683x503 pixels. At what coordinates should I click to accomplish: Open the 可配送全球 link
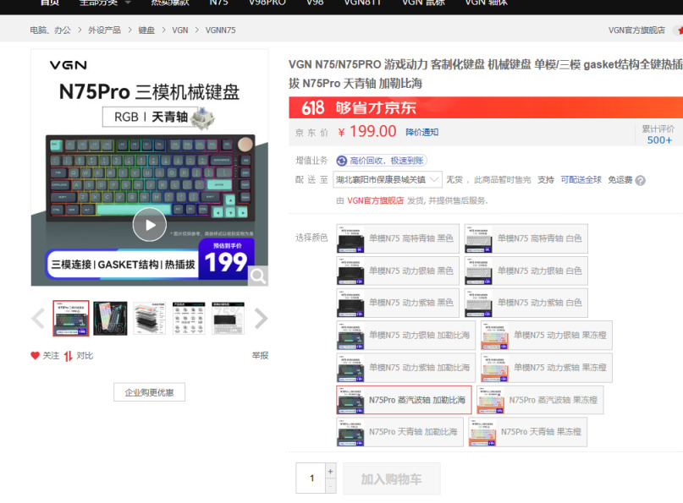[581, 180]
